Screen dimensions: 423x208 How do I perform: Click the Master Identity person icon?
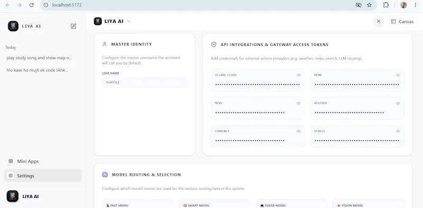click(105, 44)
